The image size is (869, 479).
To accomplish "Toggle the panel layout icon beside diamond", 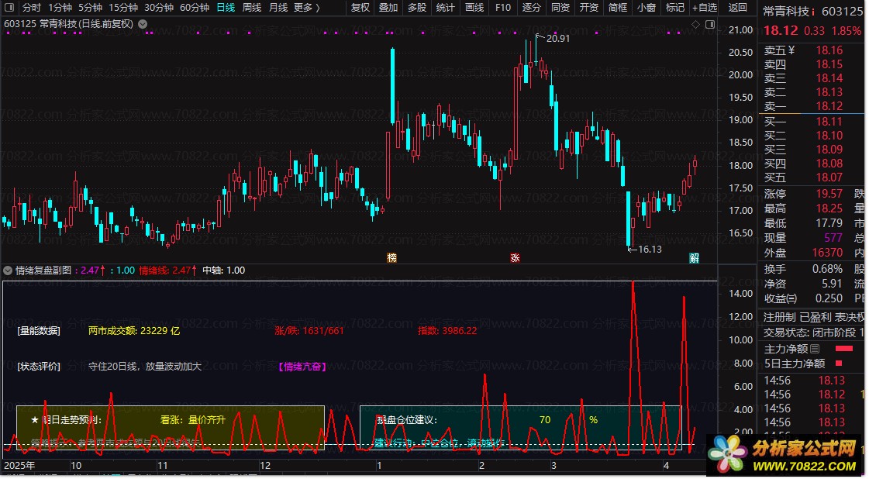I will click(710, 24).
